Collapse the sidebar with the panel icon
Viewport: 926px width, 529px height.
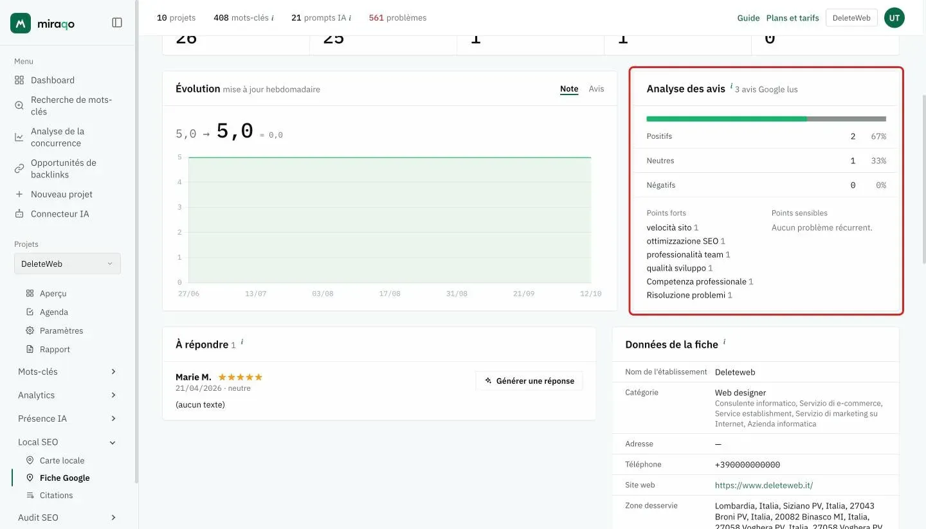117,22
